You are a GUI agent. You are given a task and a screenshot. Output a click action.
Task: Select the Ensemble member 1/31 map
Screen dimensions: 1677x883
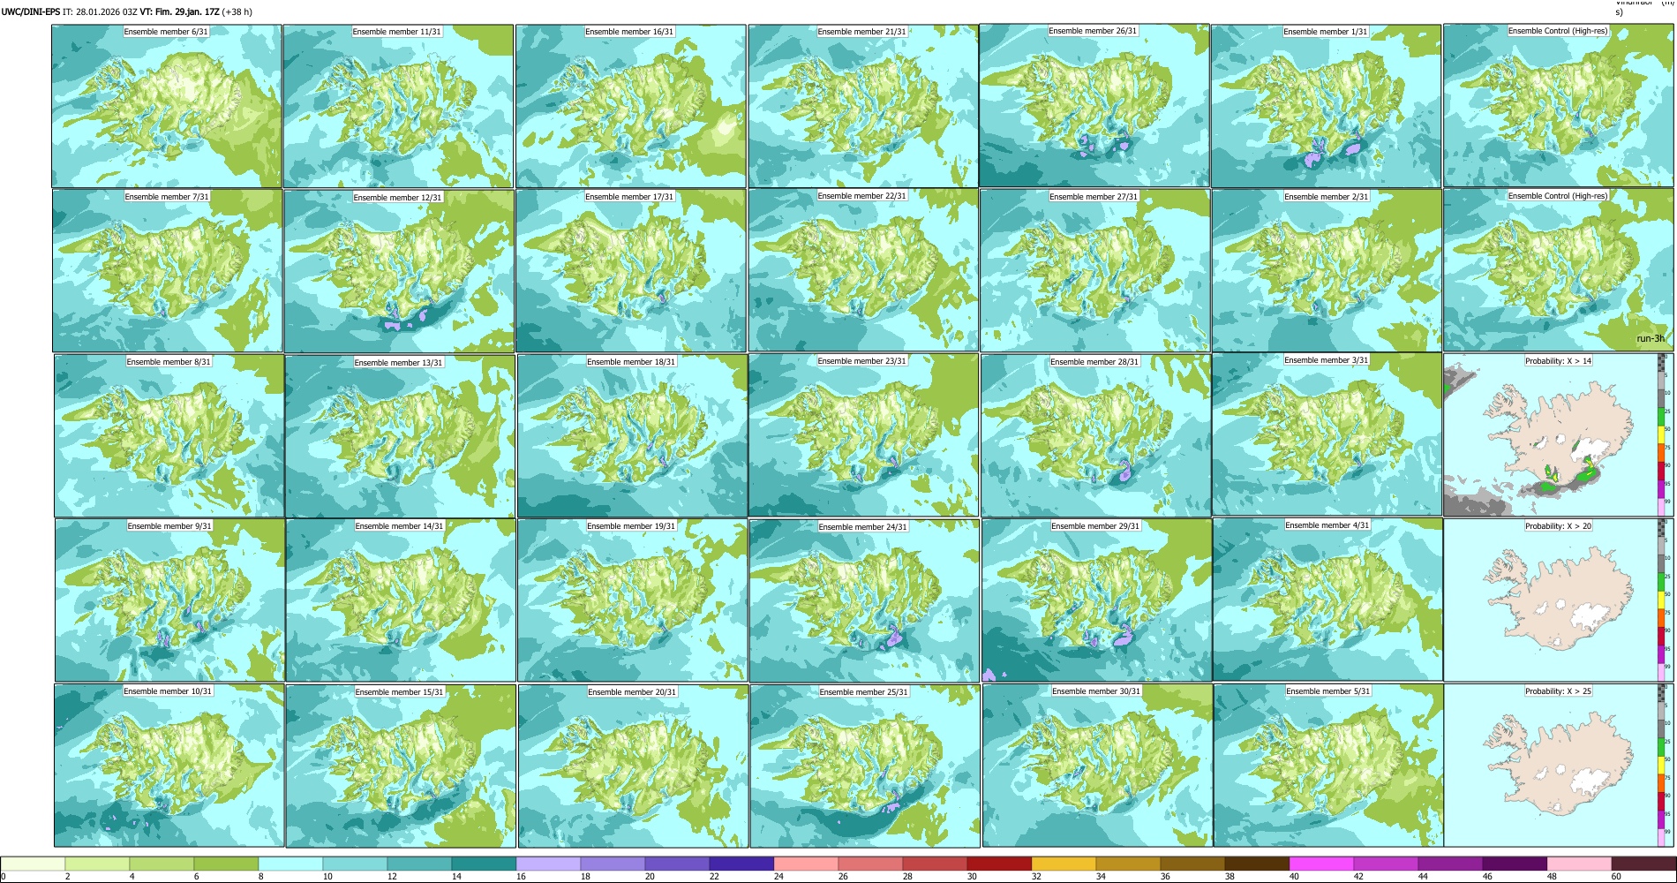1326,106
